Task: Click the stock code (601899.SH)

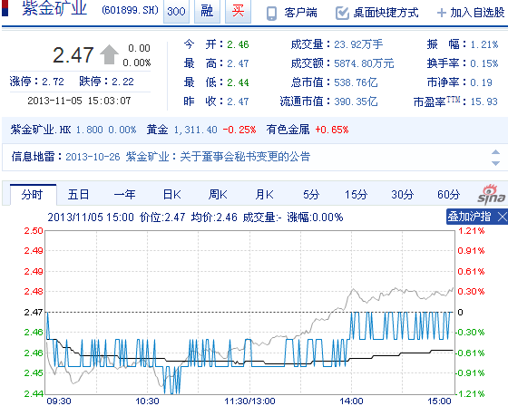Action: (x=130, y=10)
